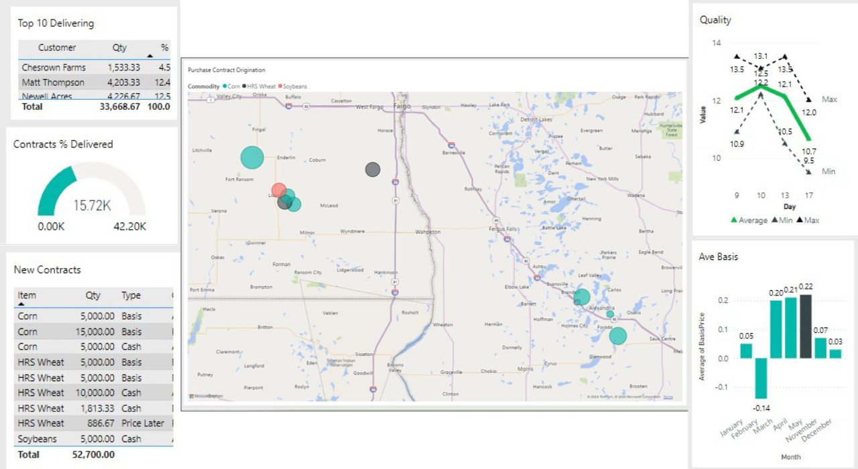Click the Average legend triangle in Quality chart

(x=733, y=220)
